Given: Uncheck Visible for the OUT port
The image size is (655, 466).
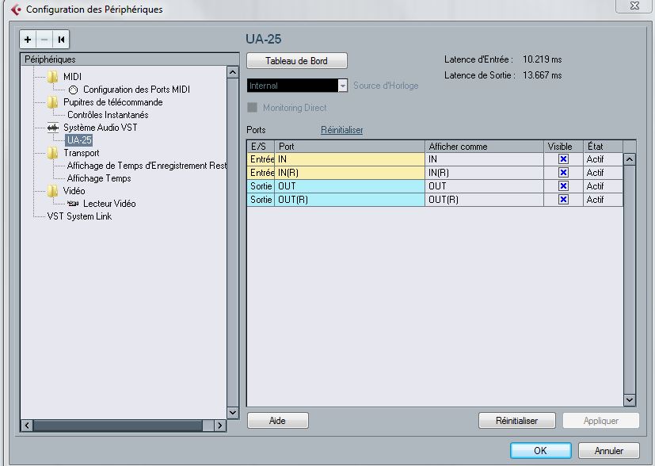Looking at the screenshot, I should 563,186.
